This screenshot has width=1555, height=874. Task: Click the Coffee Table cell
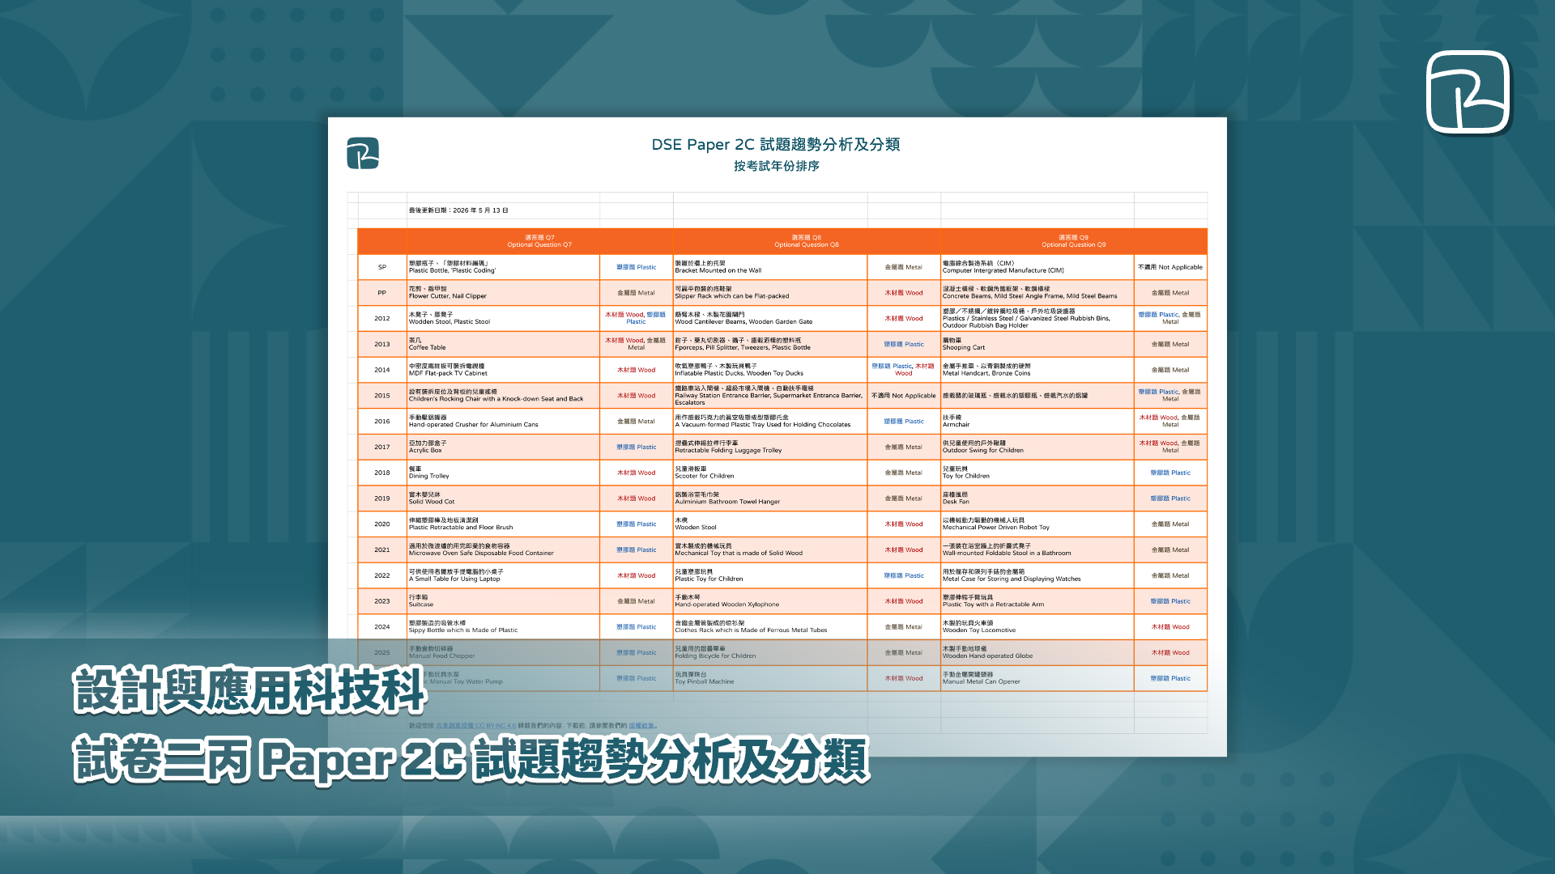pyautogui.click(x=503, y=344)
